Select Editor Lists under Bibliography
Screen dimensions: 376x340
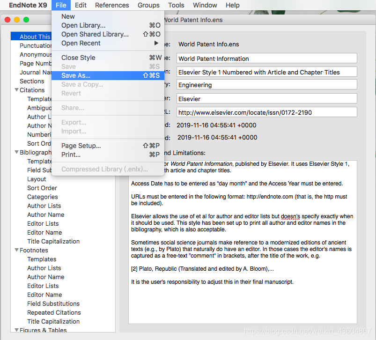coord(43,223)
